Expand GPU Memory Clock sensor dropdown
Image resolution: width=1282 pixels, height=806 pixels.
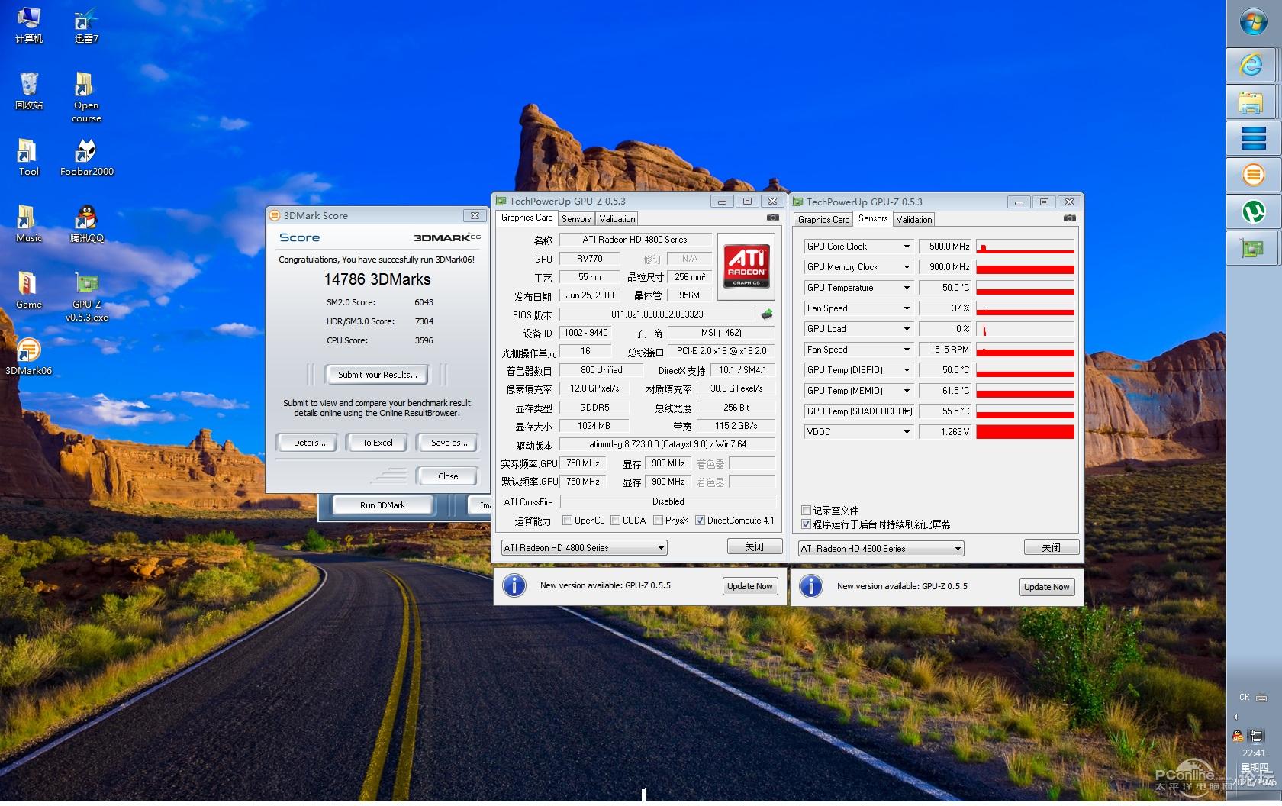point(907,267)
